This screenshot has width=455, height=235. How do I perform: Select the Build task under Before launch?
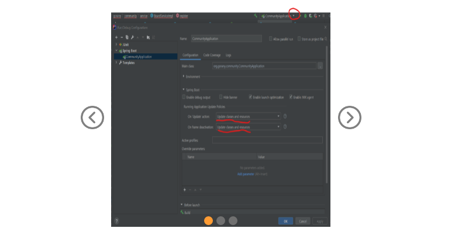pyautogui.click(x=252, y=212)
